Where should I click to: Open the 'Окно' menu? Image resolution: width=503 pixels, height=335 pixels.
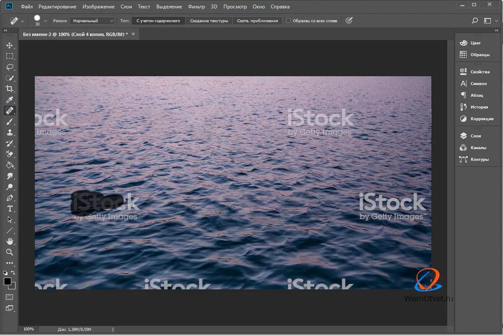tap(259, 7)
